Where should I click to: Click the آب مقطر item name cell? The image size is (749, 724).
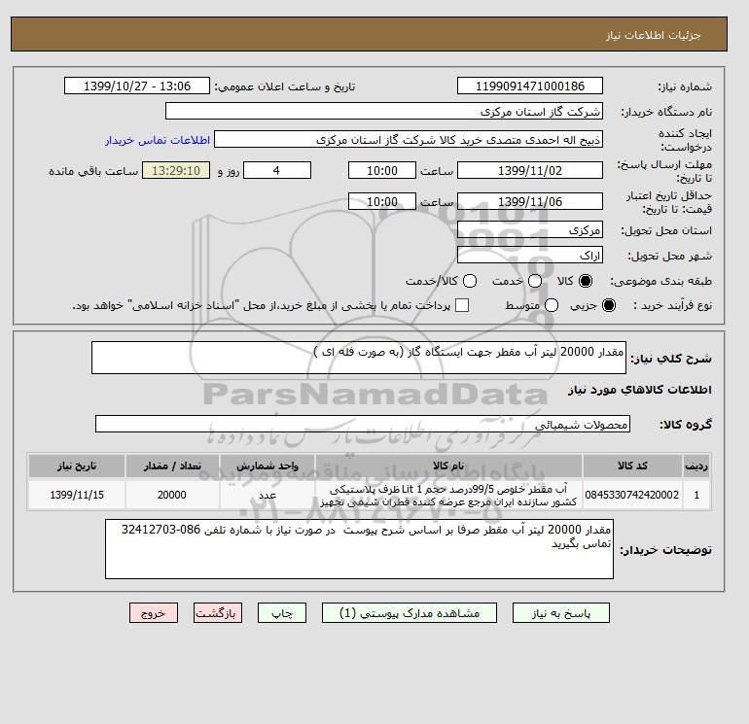pyautogui.click(x=449, y=495)
